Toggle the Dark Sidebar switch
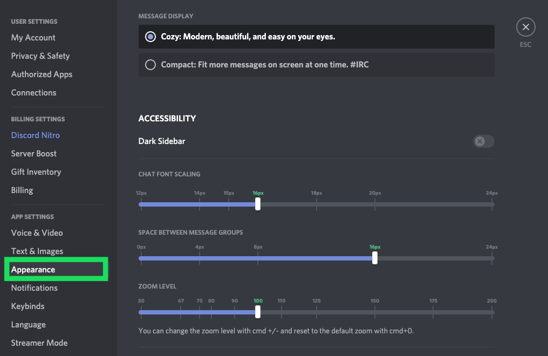 (483, 141)
